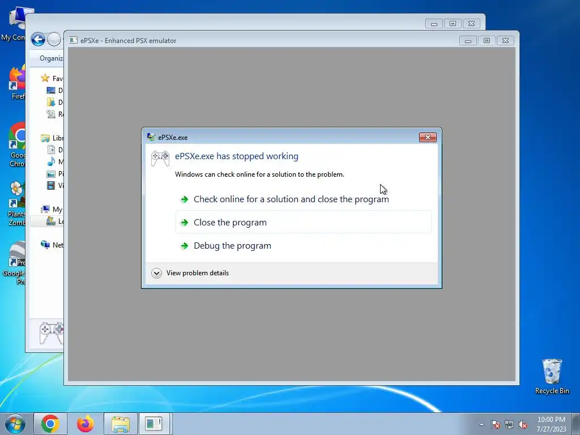Open Videos library in Explorer sidebar
Image resolution: width=580 pixels, height=435 pixels.
[x=54, y=185]
